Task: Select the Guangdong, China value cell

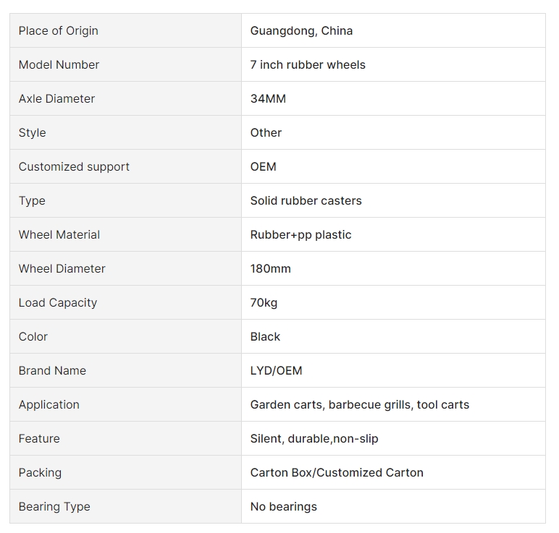Action: pos(393,30)
